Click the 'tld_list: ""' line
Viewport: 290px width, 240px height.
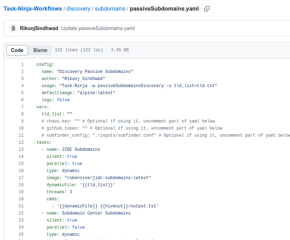[x=57, y=114]
